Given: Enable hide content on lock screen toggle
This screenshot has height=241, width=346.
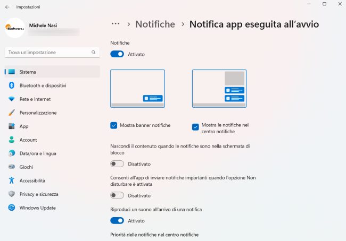Looking at the screenshot, I should (x=117, y=164).
